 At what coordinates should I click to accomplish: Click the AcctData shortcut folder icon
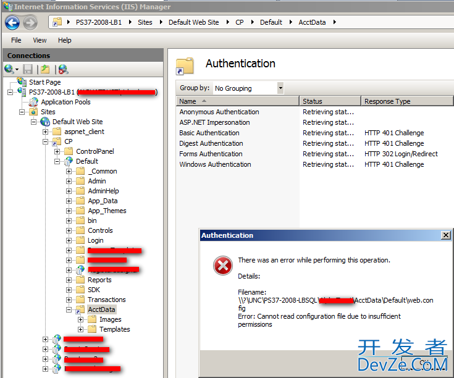(x=80, y=309)
